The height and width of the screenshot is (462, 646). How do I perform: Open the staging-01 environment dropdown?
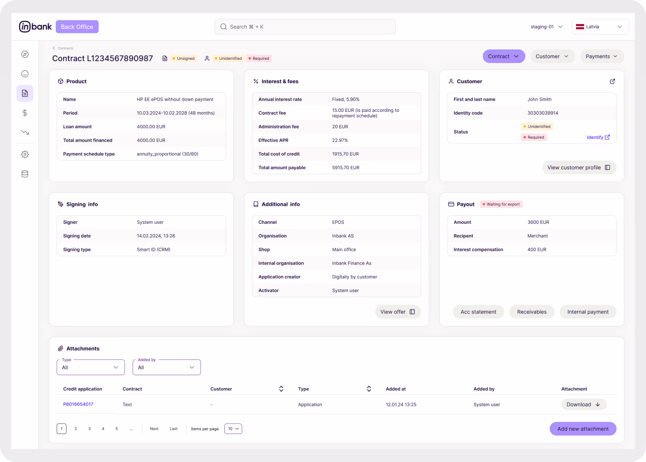point(546,27)
